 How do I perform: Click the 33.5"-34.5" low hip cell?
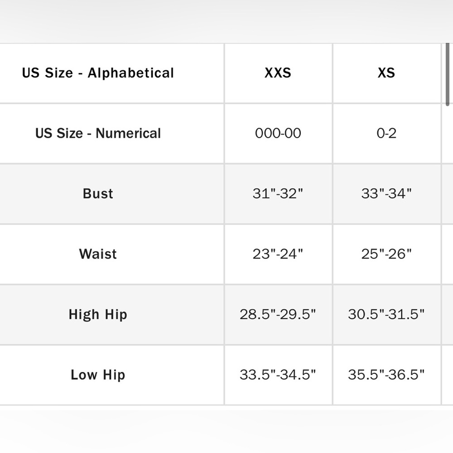click(278, 375)
